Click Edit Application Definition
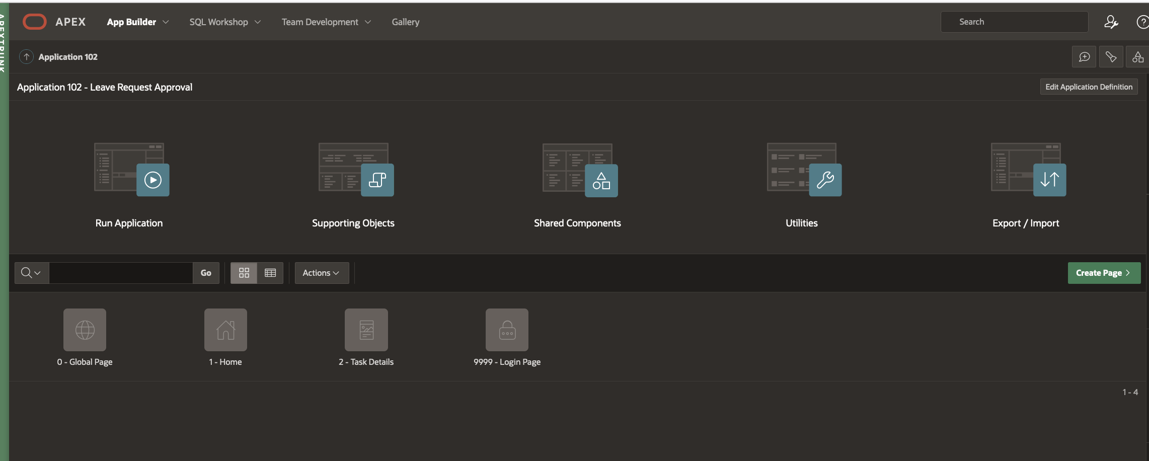 (1089, 87)
